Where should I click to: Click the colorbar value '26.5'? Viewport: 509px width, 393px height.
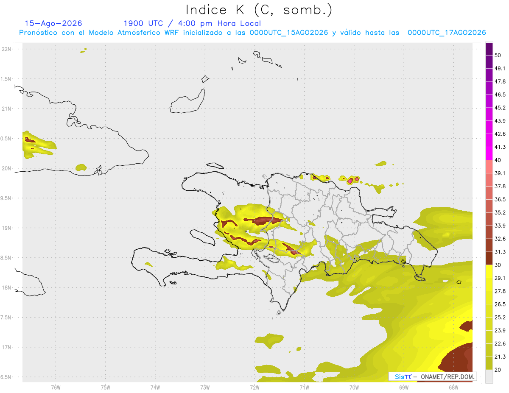coord(500,304)
